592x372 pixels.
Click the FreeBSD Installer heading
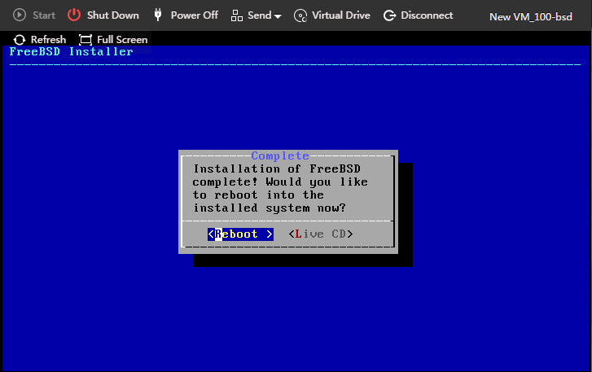coord(71,51)
